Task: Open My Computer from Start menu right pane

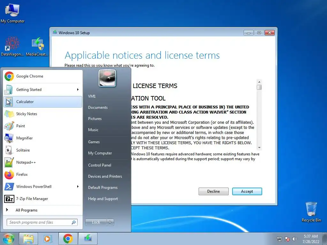Action: coord(100,153)
